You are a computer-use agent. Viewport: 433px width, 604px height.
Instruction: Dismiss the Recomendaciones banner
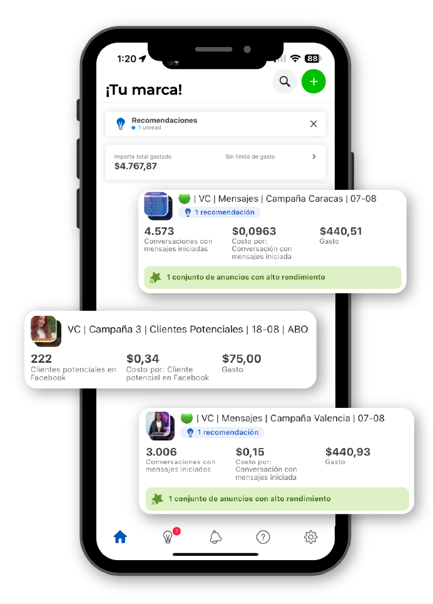(313, 124)
